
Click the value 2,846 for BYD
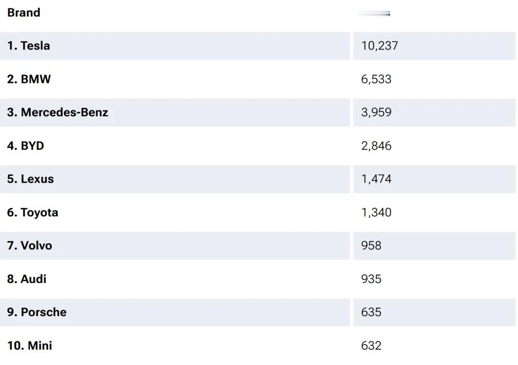(x=377, y=146)
